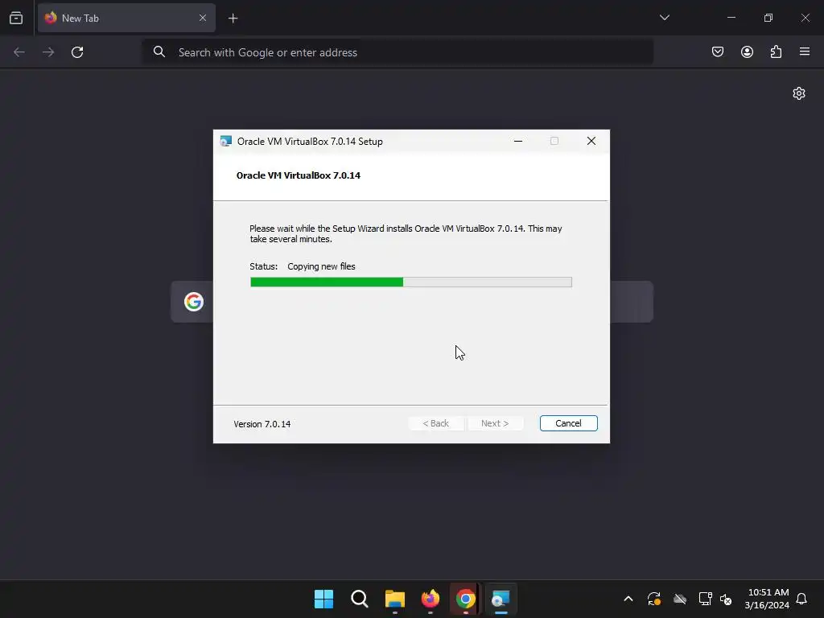Open Firefox application menu
Image resolution: width=824 pixels, height=618 pixels.
pyautogui.click(x=805, y=51)
